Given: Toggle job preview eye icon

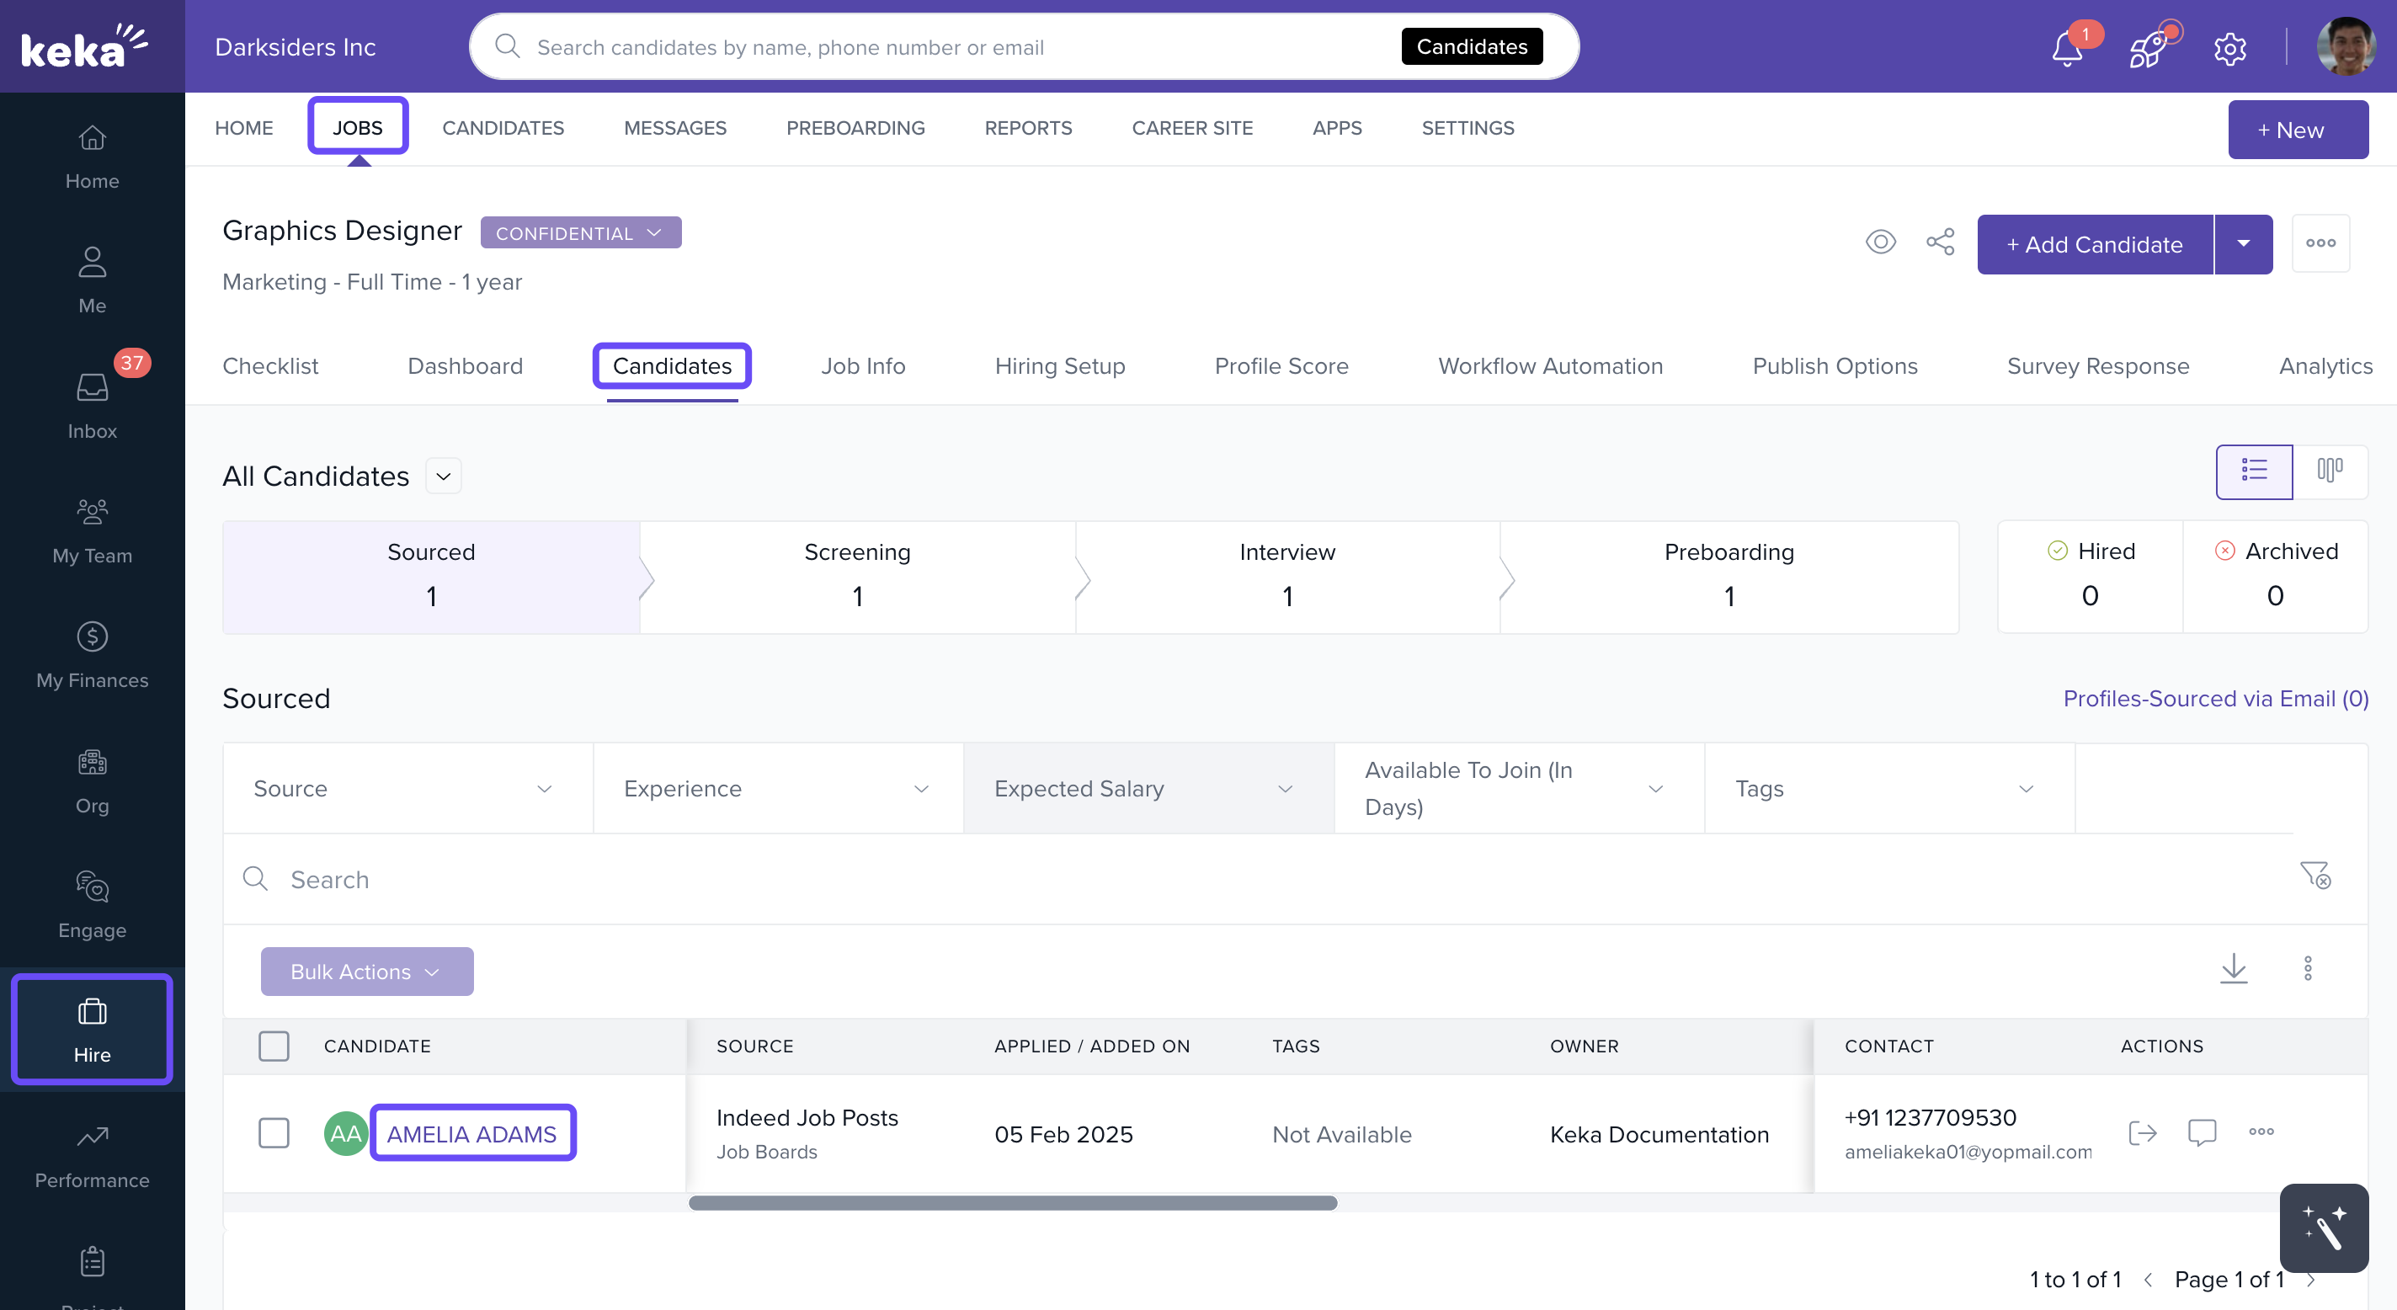Looking at the screenshot, I should (1881, 242).
